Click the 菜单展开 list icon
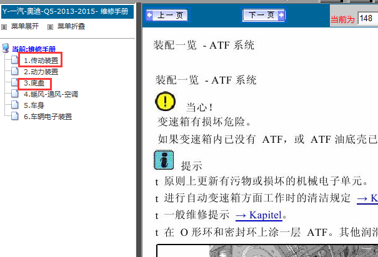378x257 pixels. (x=4, y=27)
